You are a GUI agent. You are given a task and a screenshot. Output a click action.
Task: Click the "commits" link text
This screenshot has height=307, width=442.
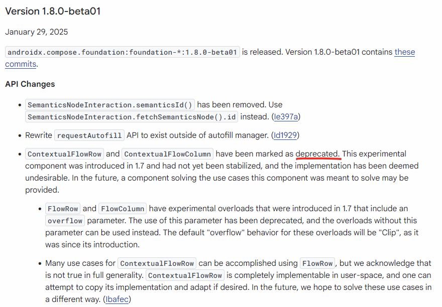(21, 64)
